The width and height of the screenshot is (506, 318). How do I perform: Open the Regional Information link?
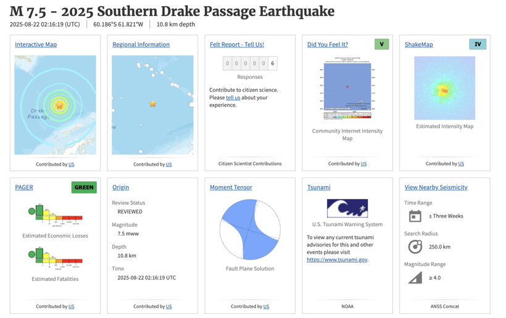tap(141, 44)
